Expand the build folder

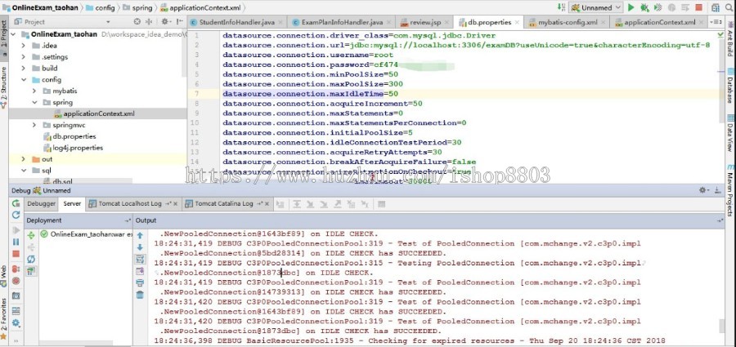tap(23, 68)
